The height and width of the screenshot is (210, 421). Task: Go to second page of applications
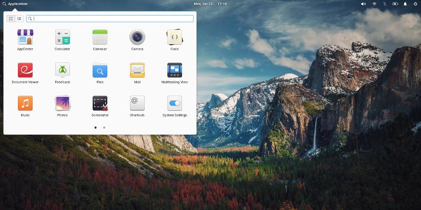(104, 127)
